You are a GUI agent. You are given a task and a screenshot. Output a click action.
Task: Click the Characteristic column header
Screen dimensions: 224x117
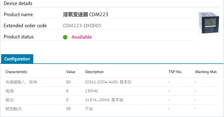tap(16, 72)
